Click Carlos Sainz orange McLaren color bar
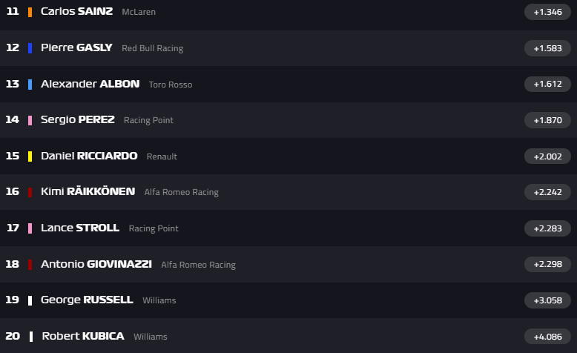This screenshot has height=353, width=577. pyautogui.click(x=30, y=13)
